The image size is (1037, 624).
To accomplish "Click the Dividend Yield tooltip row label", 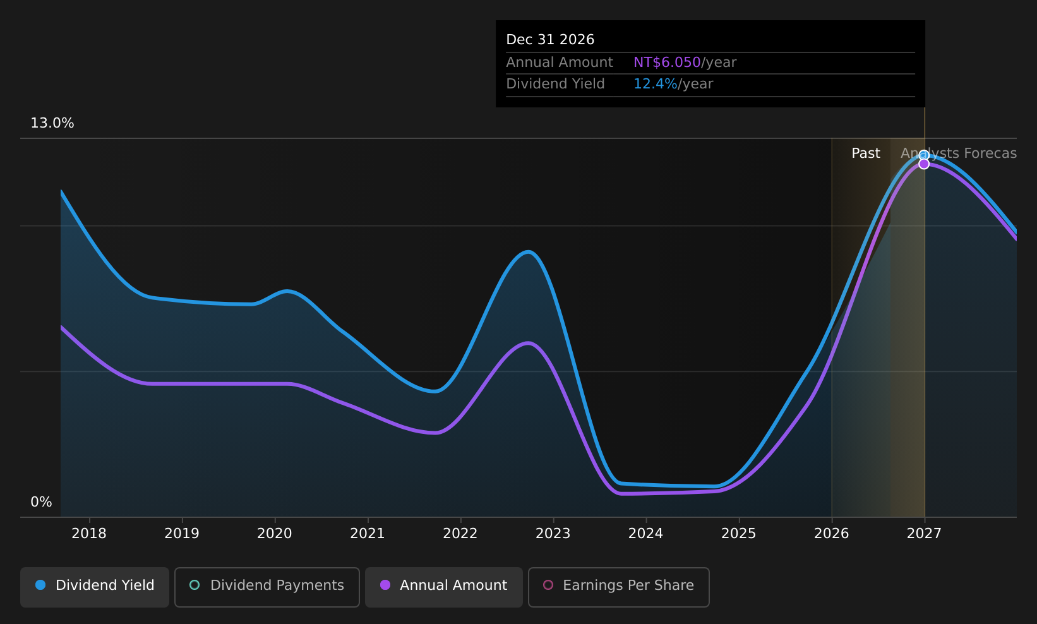I will click(x=556, y=84).
